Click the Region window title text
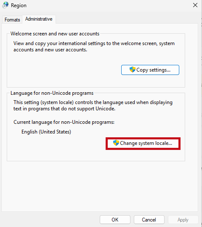Screen dimensions: 202x227 click(19, 5)
